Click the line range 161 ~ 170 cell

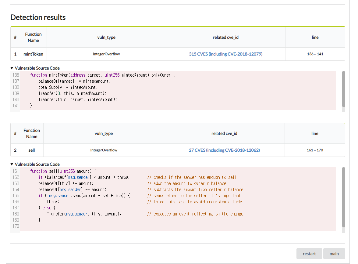point(315,150)
